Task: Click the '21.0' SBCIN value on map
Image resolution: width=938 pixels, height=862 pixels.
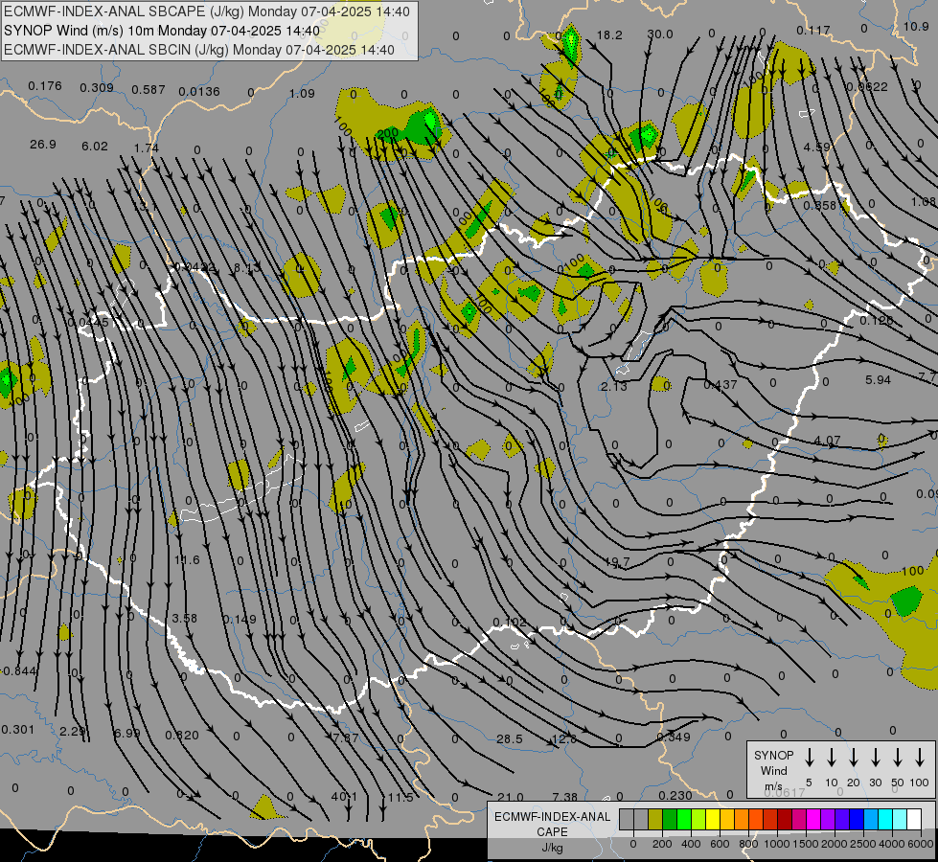Action: [511, 798]
